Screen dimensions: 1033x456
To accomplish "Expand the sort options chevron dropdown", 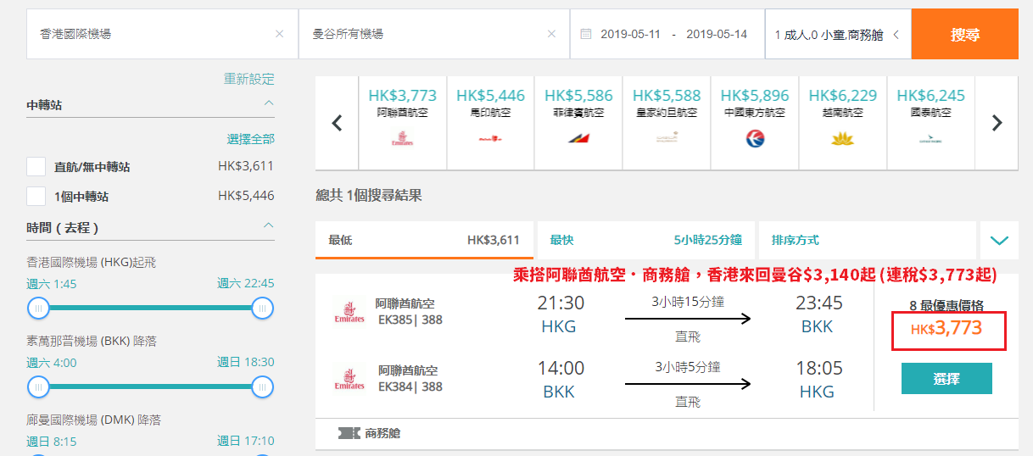I will pyautogui.click(x=999, y=240).
